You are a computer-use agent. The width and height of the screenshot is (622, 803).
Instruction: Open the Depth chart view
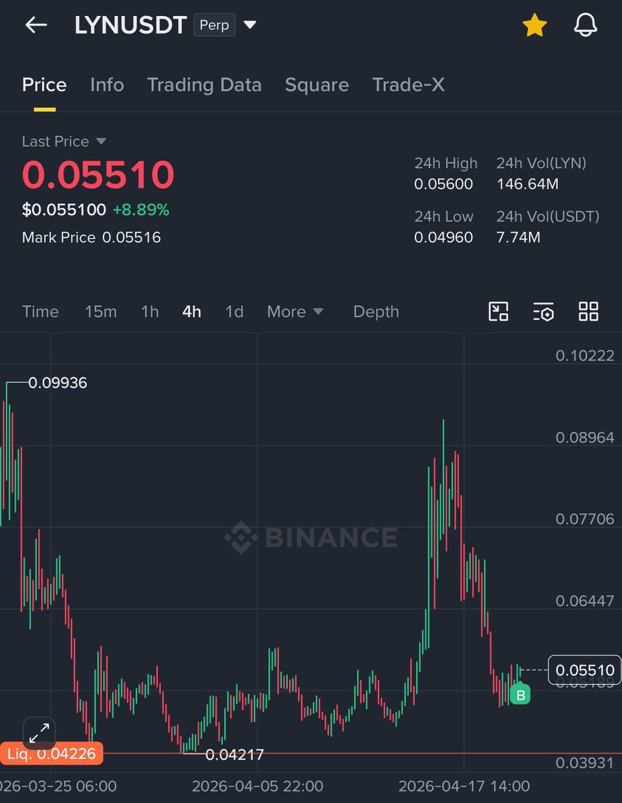pos(376,312)
